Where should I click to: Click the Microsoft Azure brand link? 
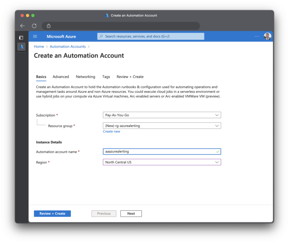[x=61, y=36]
